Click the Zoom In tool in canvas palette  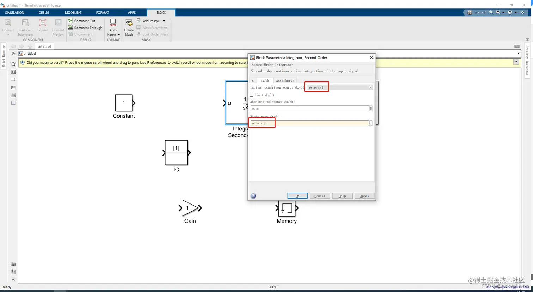pyautogui.click(x=13, y=64)
